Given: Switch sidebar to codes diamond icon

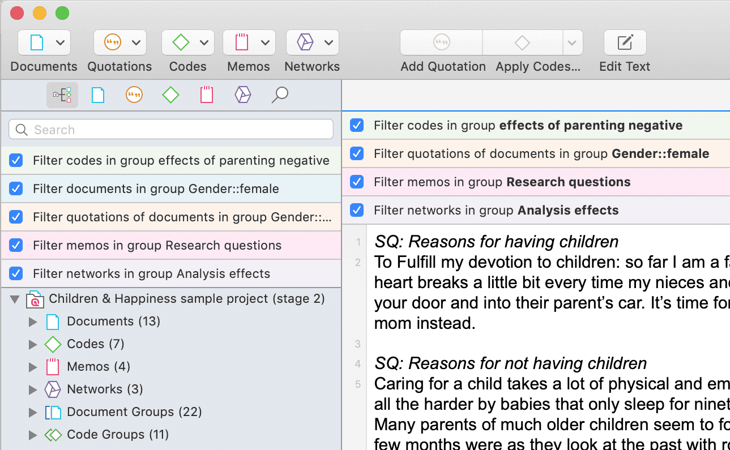Looking at the screenshot, I should pos(170,95).
